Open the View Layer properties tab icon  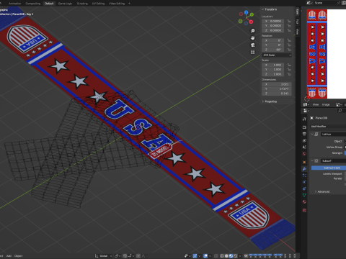[304, 140]
